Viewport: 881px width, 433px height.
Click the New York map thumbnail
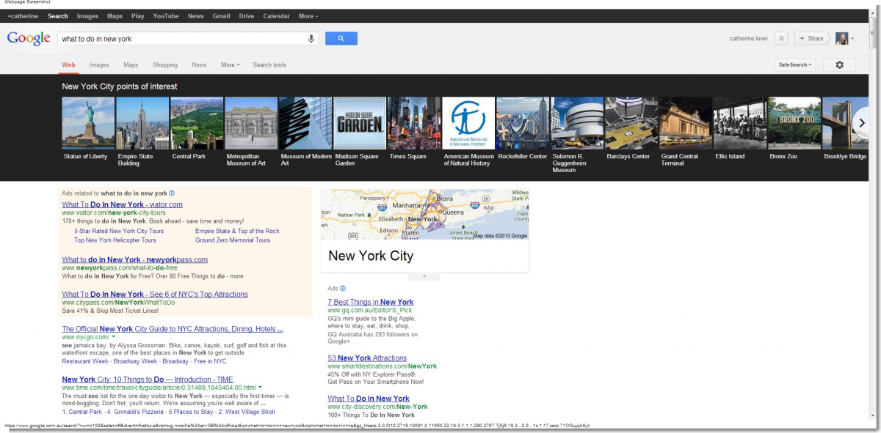pos(425,215)
